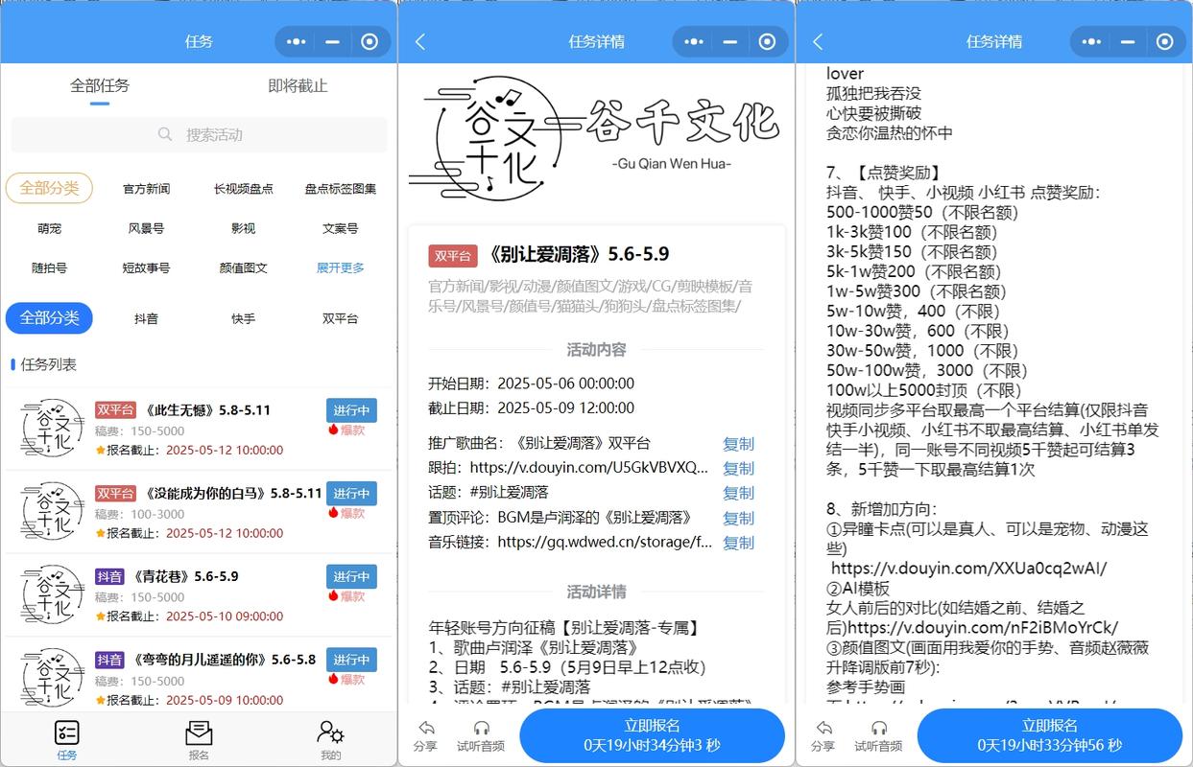Filter tasks by 快手 platform
1193x767 pixels.
(x=243, y=318)
